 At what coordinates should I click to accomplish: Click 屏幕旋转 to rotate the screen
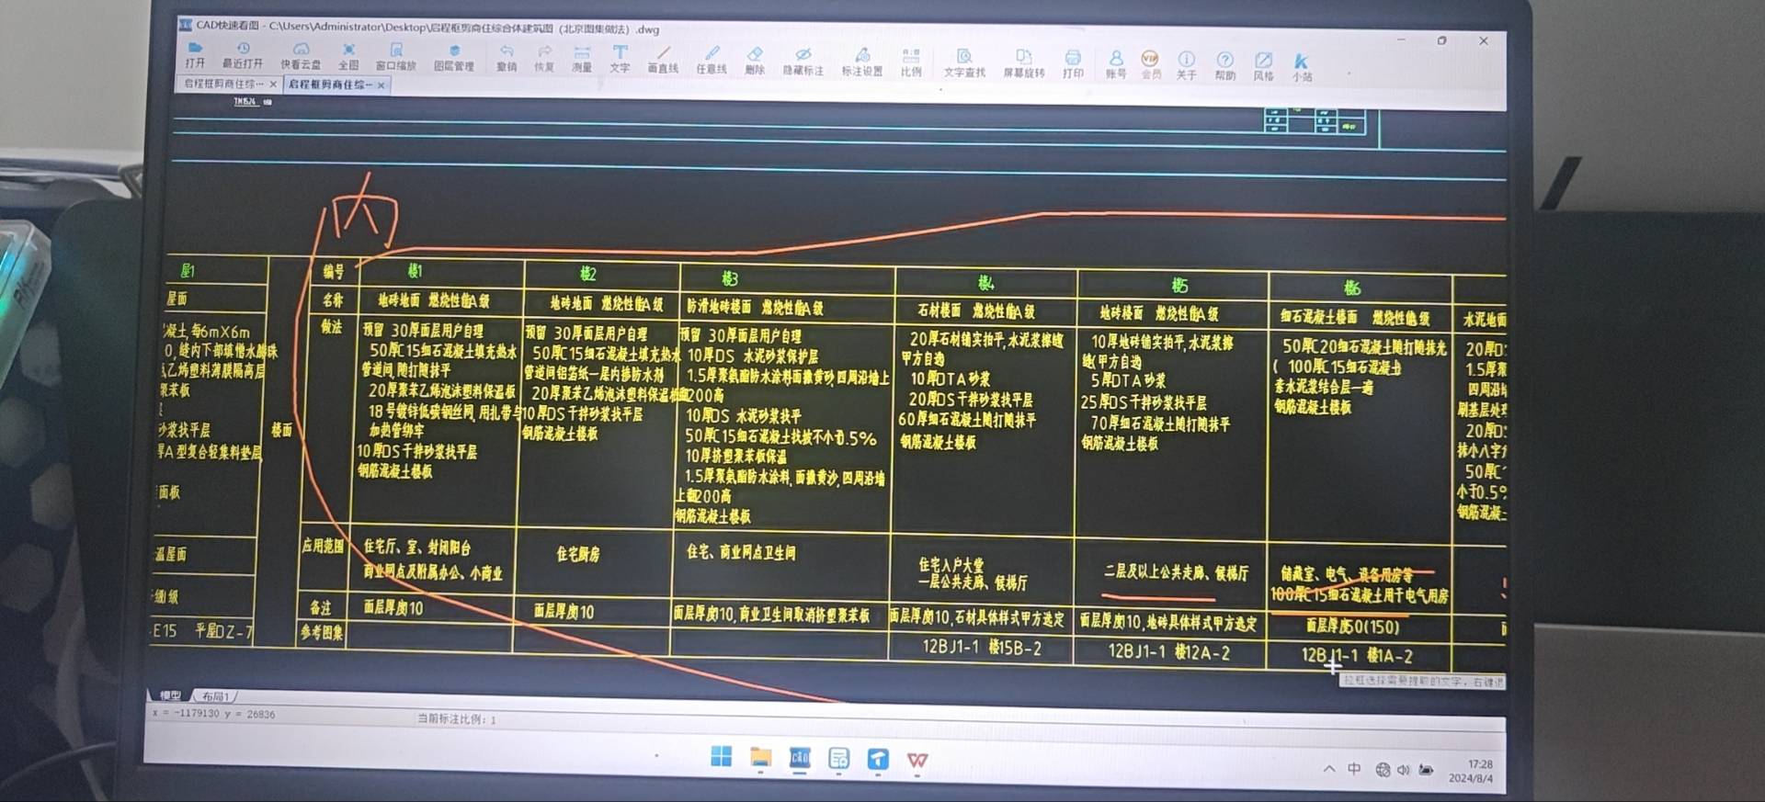tap(1023, 65)
